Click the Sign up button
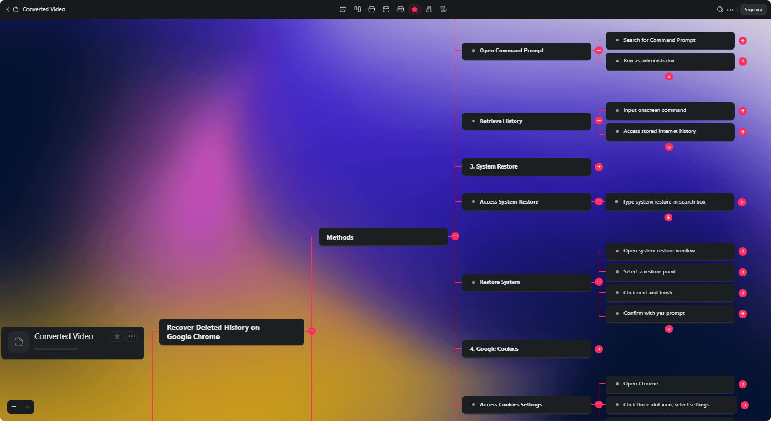The image size is (771, 421). click(x=753, y=9)
